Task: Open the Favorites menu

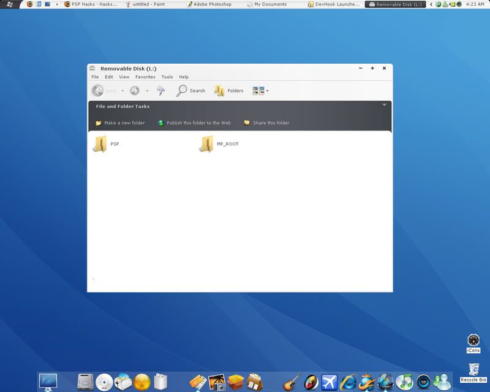Action: [145, 77]
